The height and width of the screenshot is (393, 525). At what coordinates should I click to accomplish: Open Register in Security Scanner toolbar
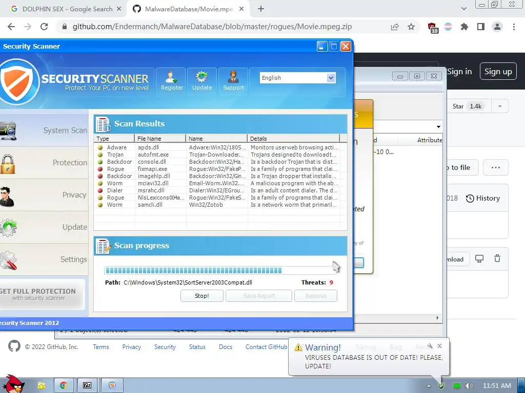pyautogui.click(x=171, y=81)
